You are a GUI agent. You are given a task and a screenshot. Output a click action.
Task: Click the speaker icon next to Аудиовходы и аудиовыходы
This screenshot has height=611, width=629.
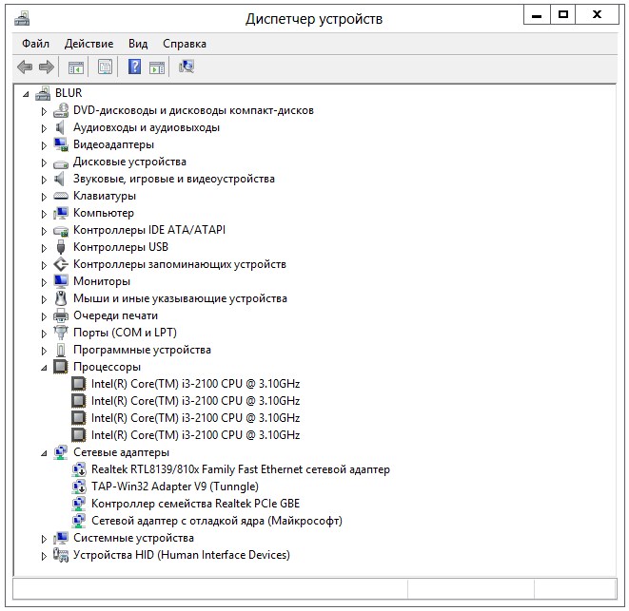tap(60, 128)
